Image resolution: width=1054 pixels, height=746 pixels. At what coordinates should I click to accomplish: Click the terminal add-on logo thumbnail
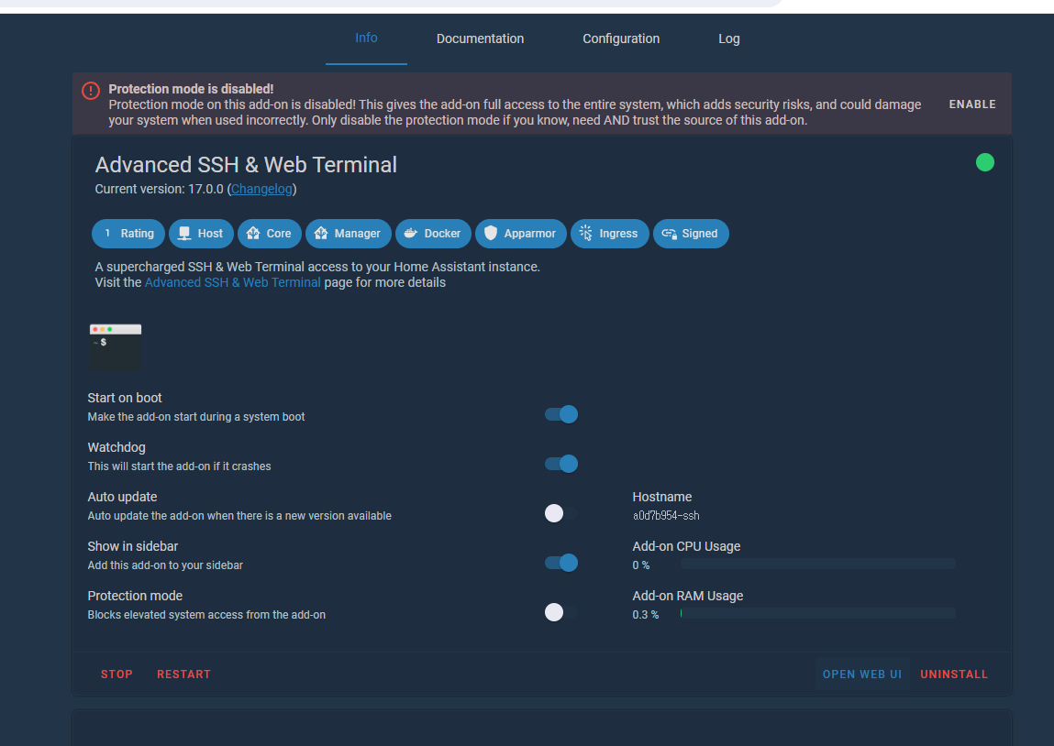pos(116,347)
